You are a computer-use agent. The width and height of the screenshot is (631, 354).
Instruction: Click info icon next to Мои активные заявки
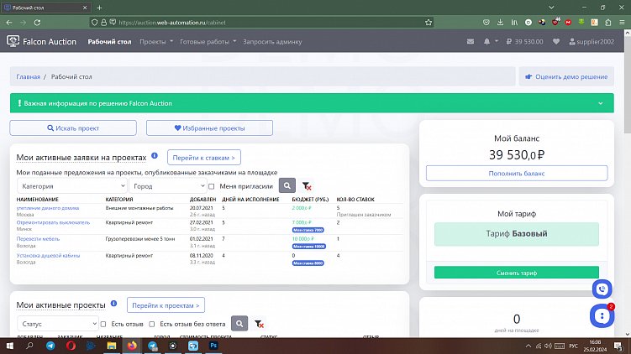pos(155,155)
